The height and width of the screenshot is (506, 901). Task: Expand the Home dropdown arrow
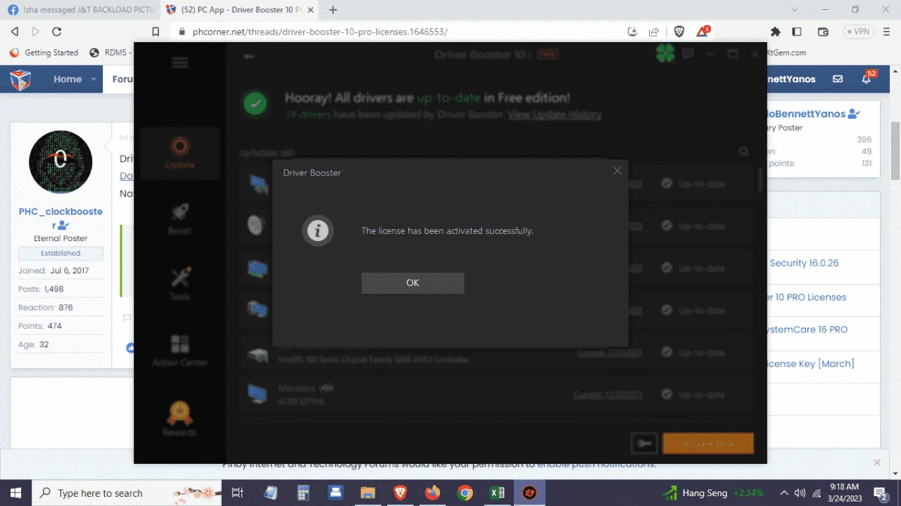94,79
